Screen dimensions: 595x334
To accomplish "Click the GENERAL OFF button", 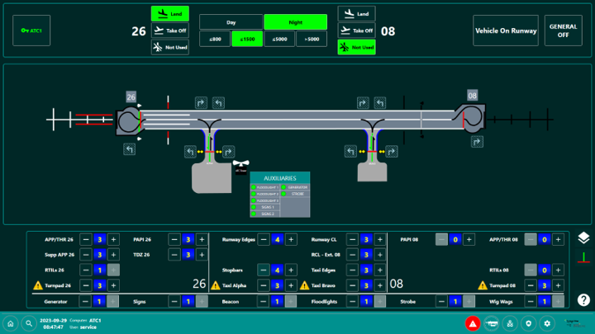I will point(563,31).
